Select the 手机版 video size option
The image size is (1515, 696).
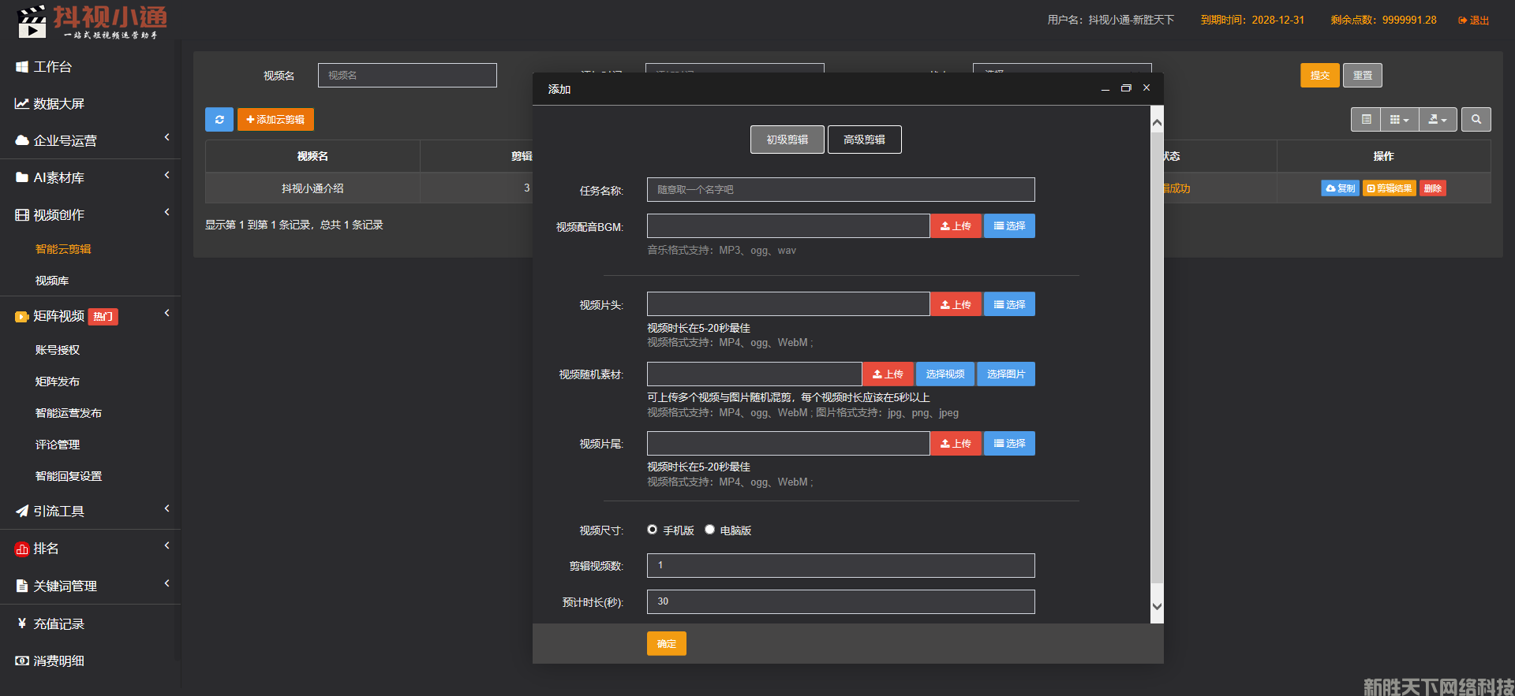(653, 530)
